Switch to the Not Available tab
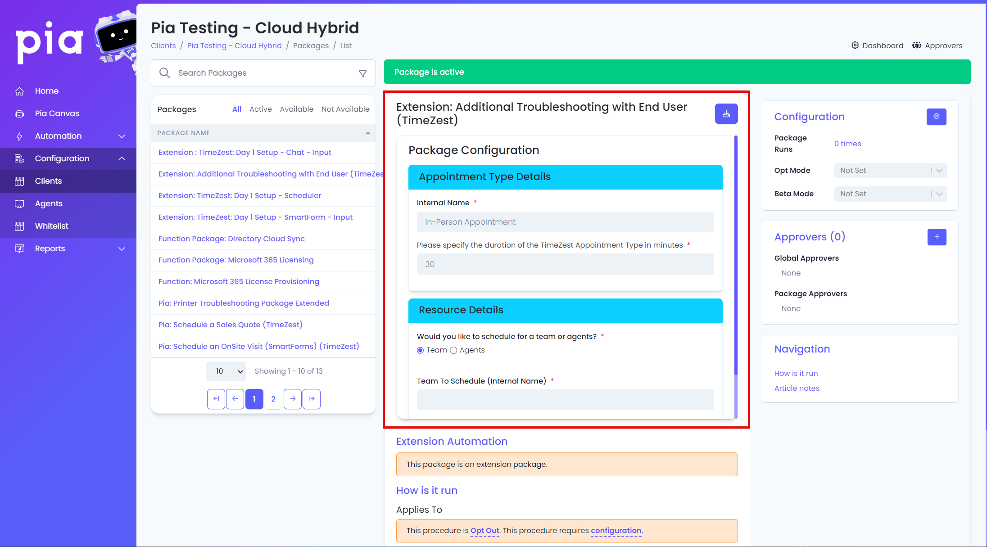The image size is (987, 547). coord(345,109)
